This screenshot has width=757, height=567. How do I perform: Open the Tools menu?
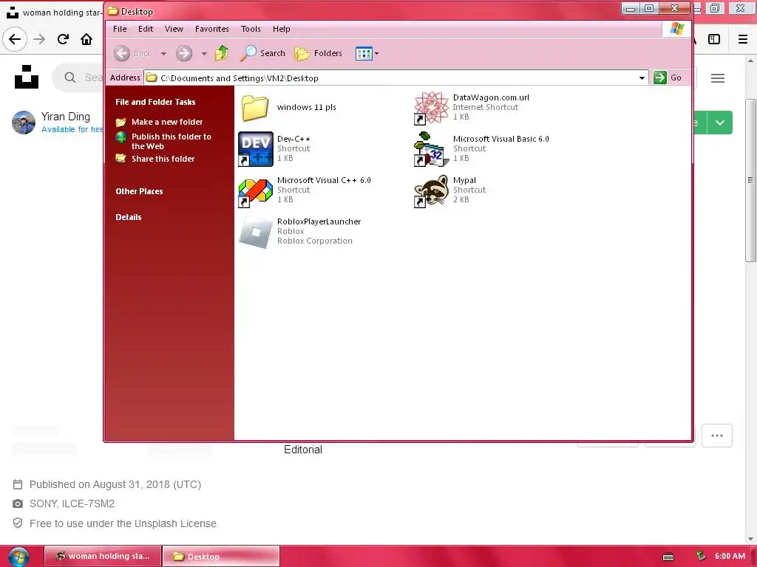click(251, 29)
